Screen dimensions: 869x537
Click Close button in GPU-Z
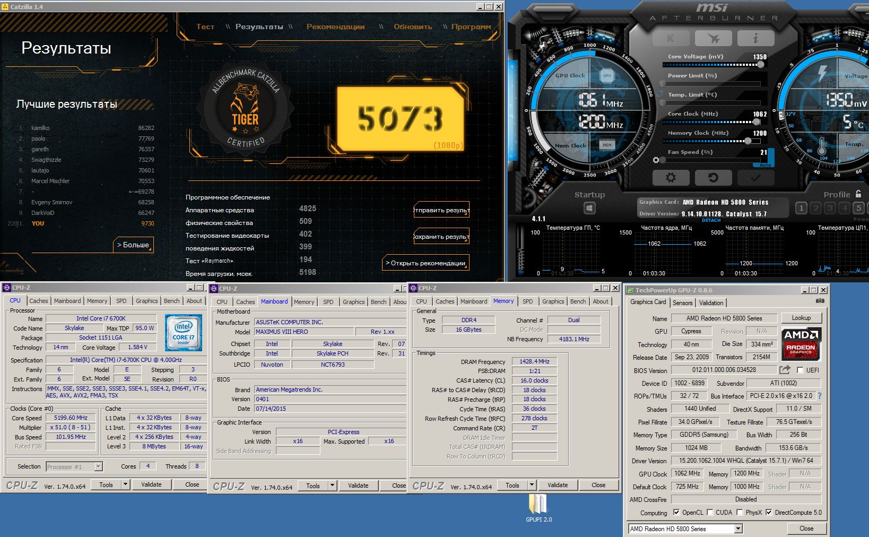click(x=806, y=529)
